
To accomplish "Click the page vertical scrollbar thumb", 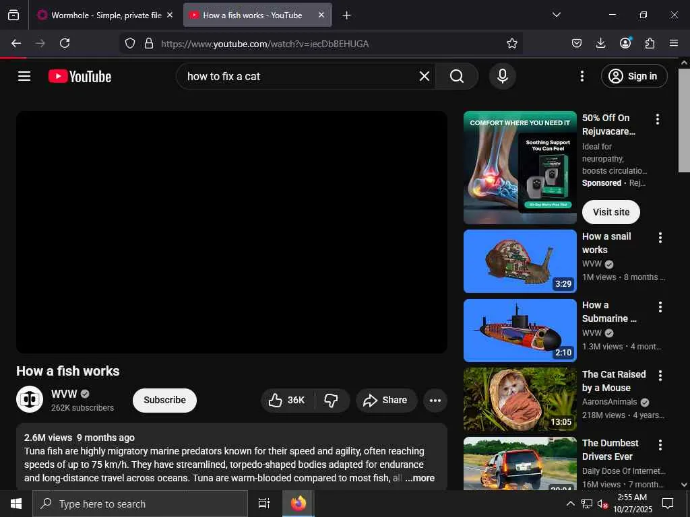I will [684, 121].
